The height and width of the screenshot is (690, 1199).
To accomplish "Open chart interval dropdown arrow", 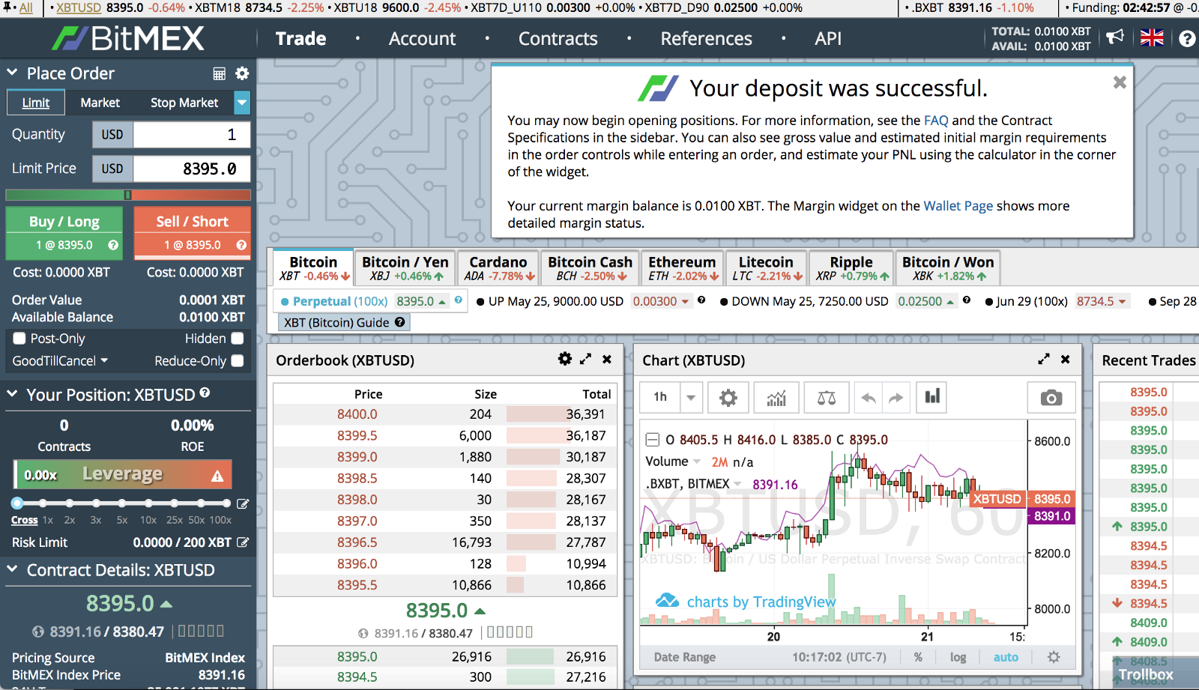I will (691, 397).
